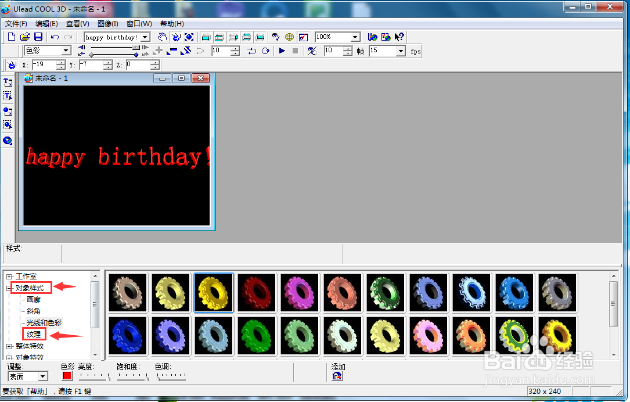630x402 pixels.
Task: Play the animation
Action: pyautogui.click(x=282, y=51)
